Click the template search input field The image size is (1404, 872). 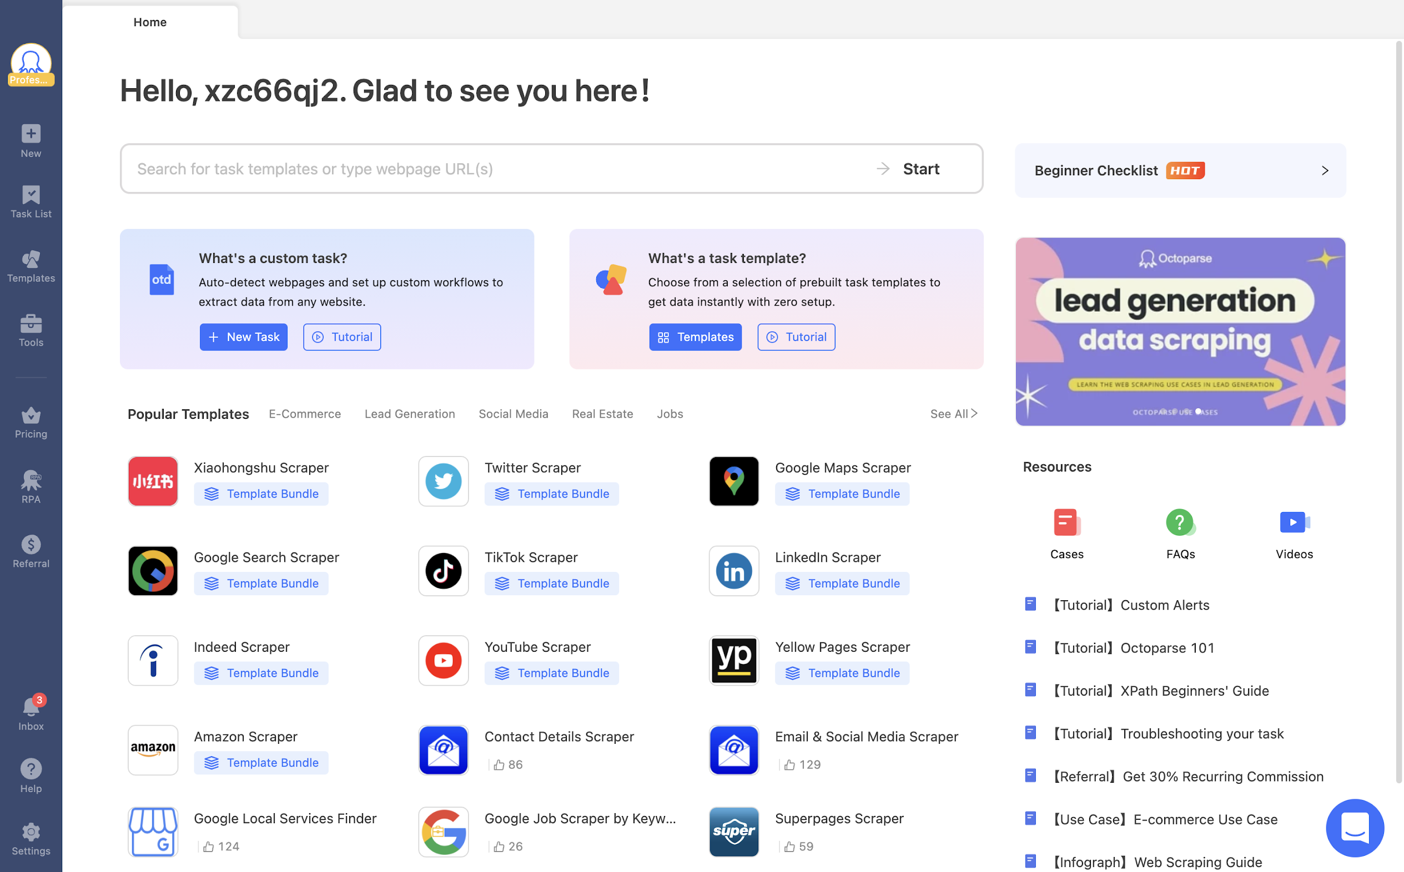(x=496, y=169)
